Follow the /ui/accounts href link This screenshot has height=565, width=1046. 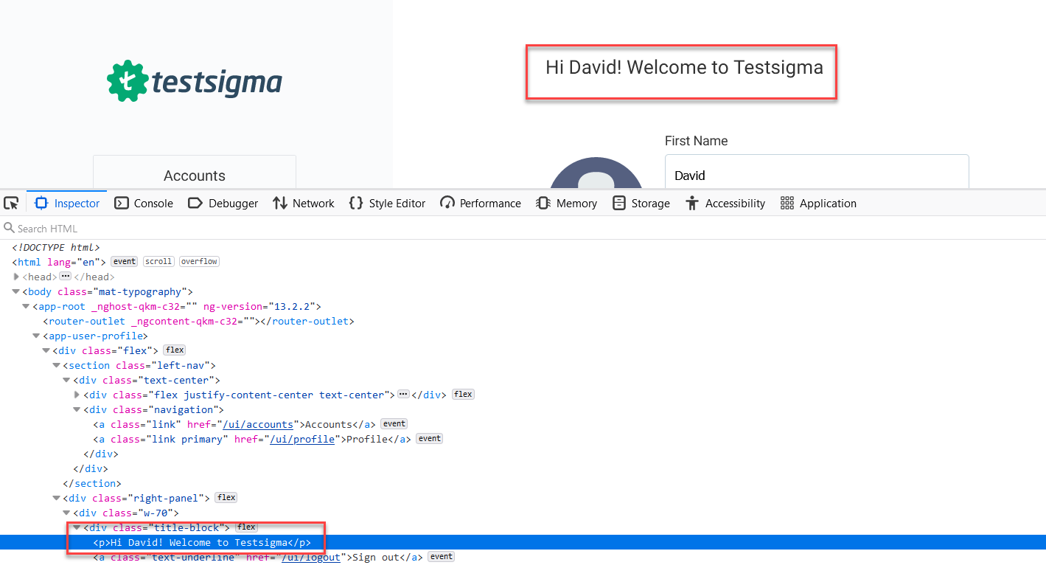point(258,424)
